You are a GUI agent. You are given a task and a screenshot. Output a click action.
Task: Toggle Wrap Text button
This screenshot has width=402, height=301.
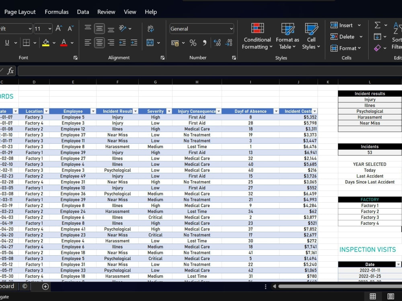point(150,28)
